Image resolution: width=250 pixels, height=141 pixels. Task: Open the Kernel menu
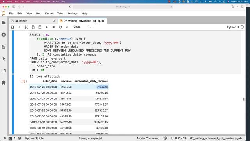point(49,14)
